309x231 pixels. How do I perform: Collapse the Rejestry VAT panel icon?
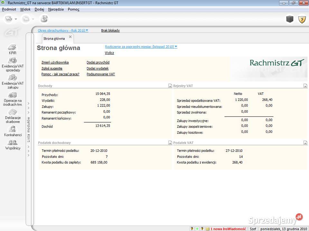coord(305,86)
